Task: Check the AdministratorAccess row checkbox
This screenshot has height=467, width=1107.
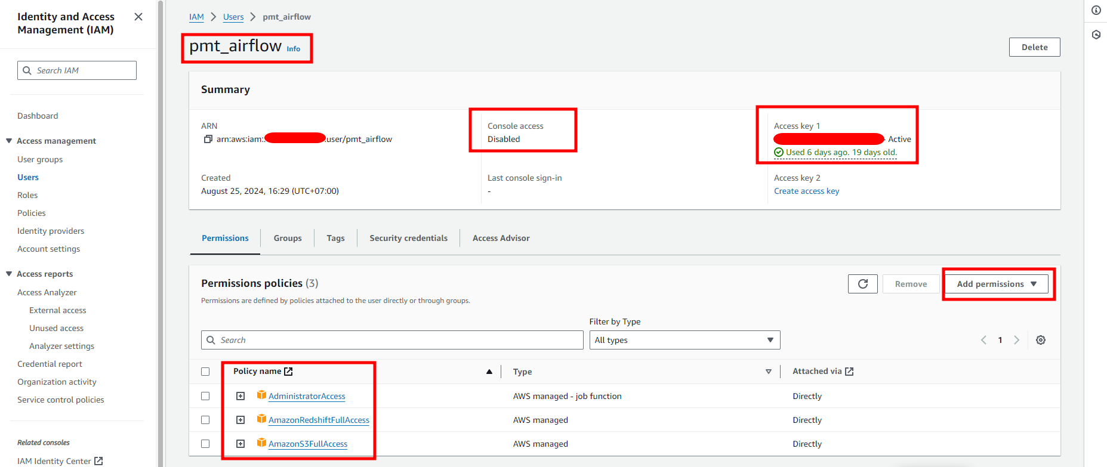Action: point(205,396)
